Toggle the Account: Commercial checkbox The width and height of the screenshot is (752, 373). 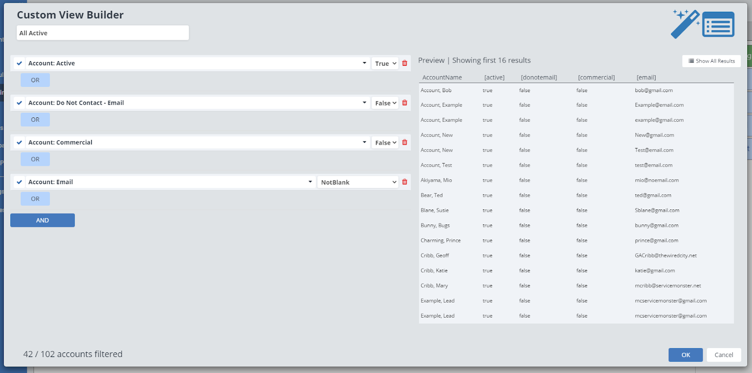tap(19, 142)
